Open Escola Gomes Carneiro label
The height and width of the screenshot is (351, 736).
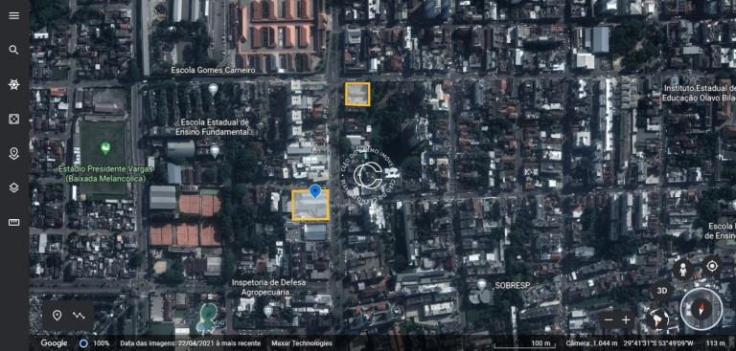(213, 70)
